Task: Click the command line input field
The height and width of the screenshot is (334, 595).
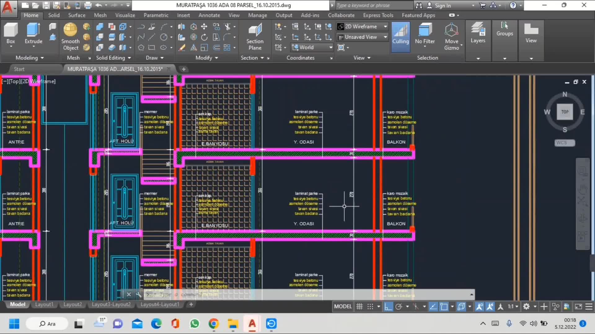Action: 310,294
